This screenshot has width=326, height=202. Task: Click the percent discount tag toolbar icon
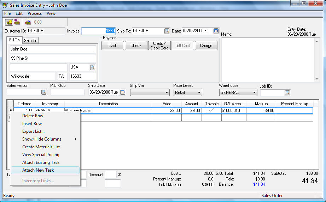coord(28,22)
